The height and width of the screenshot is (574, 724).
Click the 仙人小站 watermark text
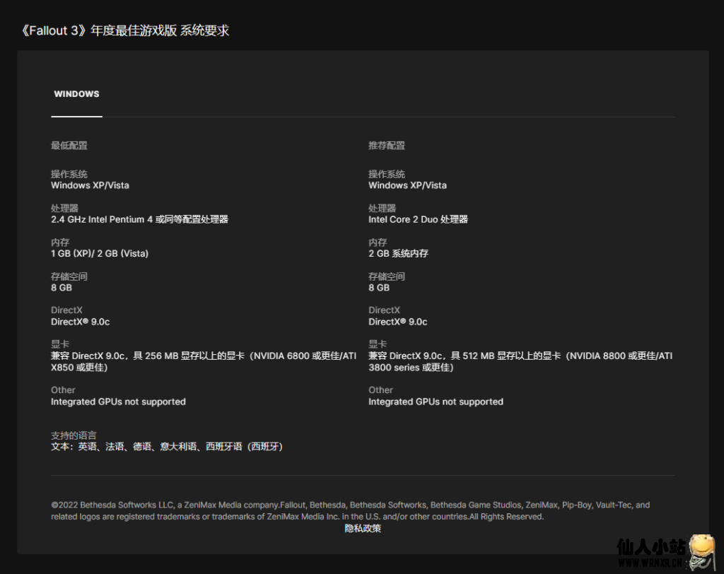click(x=650, y=548)
